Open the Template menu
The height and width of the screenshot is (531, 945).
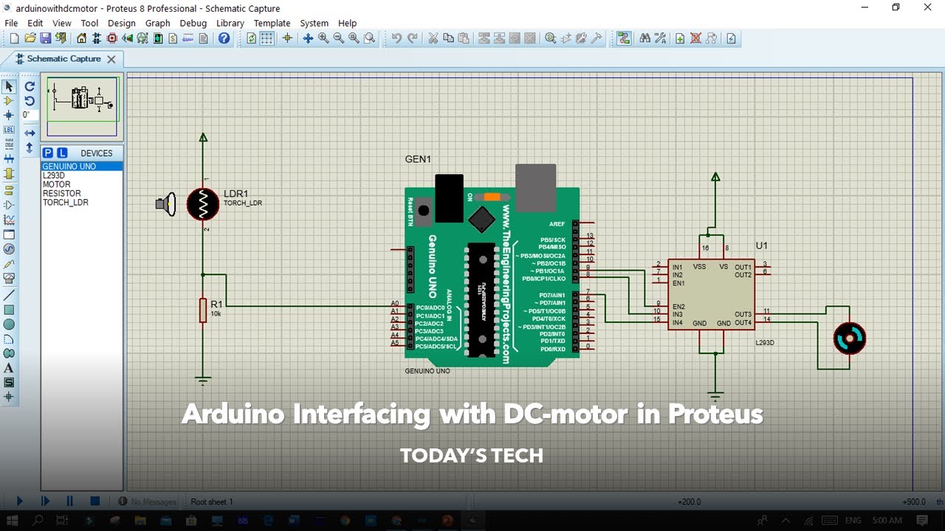click(x=272, y=23)
